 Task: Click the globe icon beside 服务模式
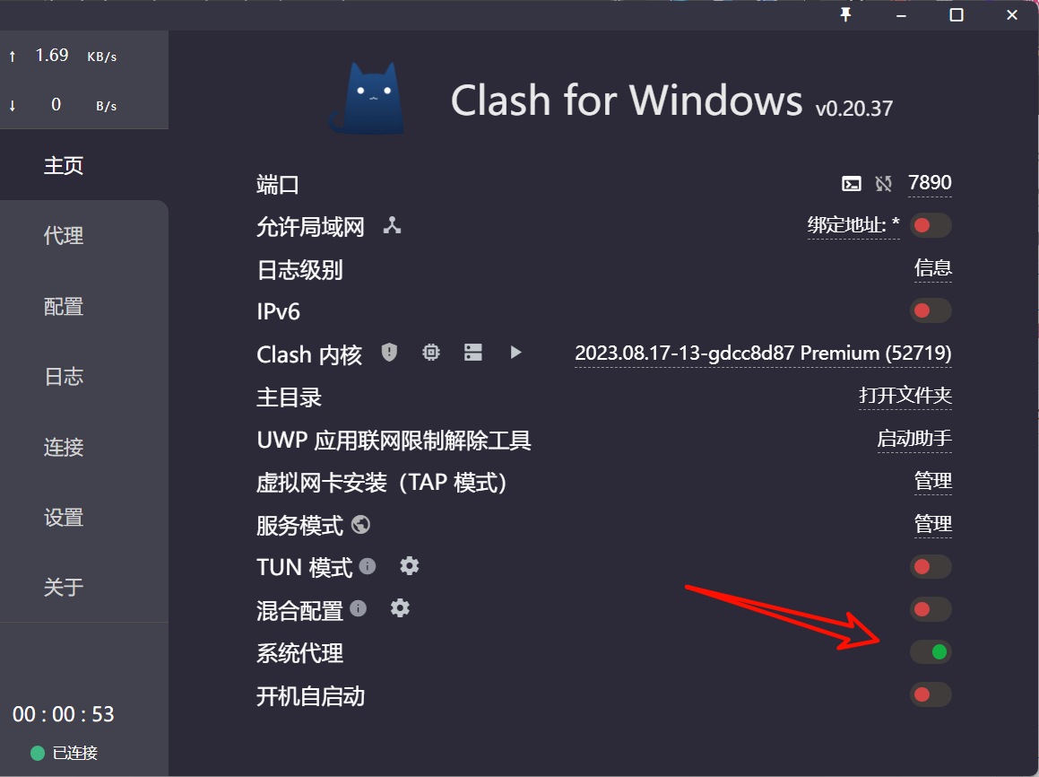tap(360, 524)
